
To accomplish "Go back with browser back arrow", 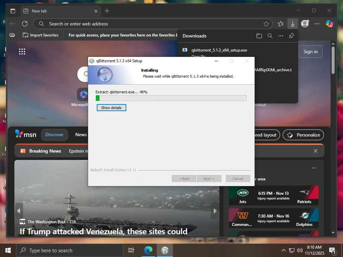I will [x=13, y=24].
